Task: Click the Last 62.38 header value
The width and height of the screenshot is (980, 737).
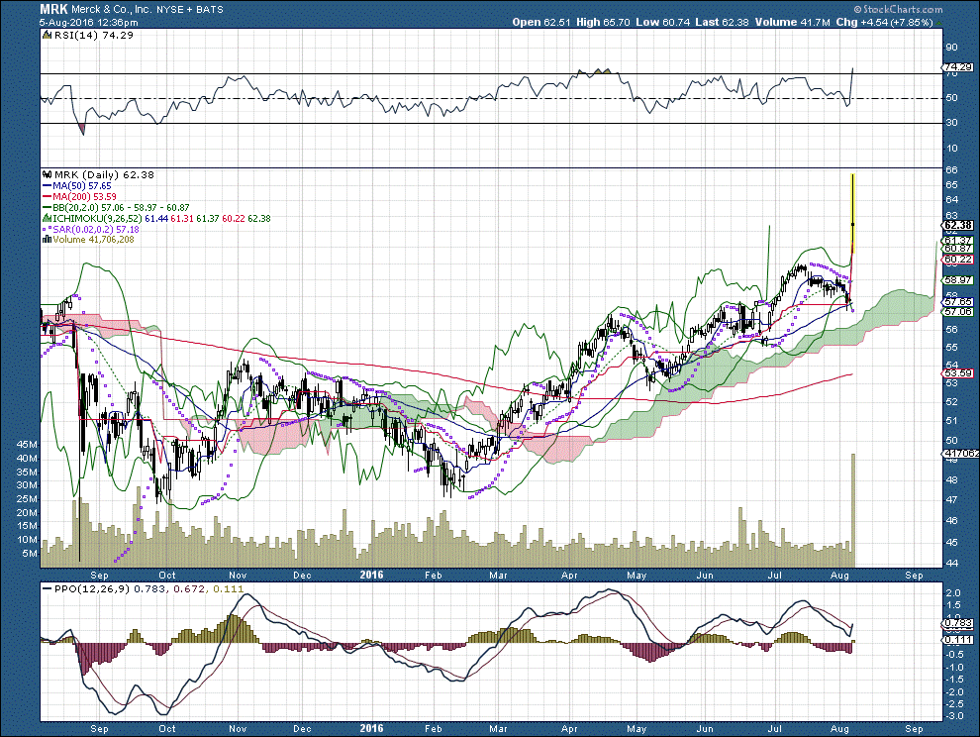Action: tap(722, 22)
